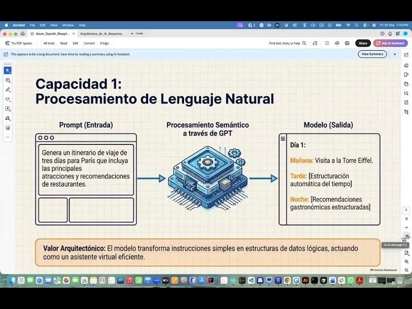Open Try PDF Spaces
Image resolution: width=412 pixels, height=309 pixels.
tap(19, 43)
